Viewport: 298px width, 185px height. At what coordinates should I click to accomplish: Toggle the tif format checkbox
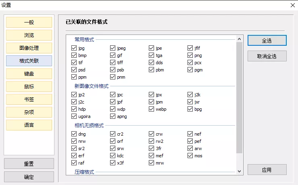74,63
